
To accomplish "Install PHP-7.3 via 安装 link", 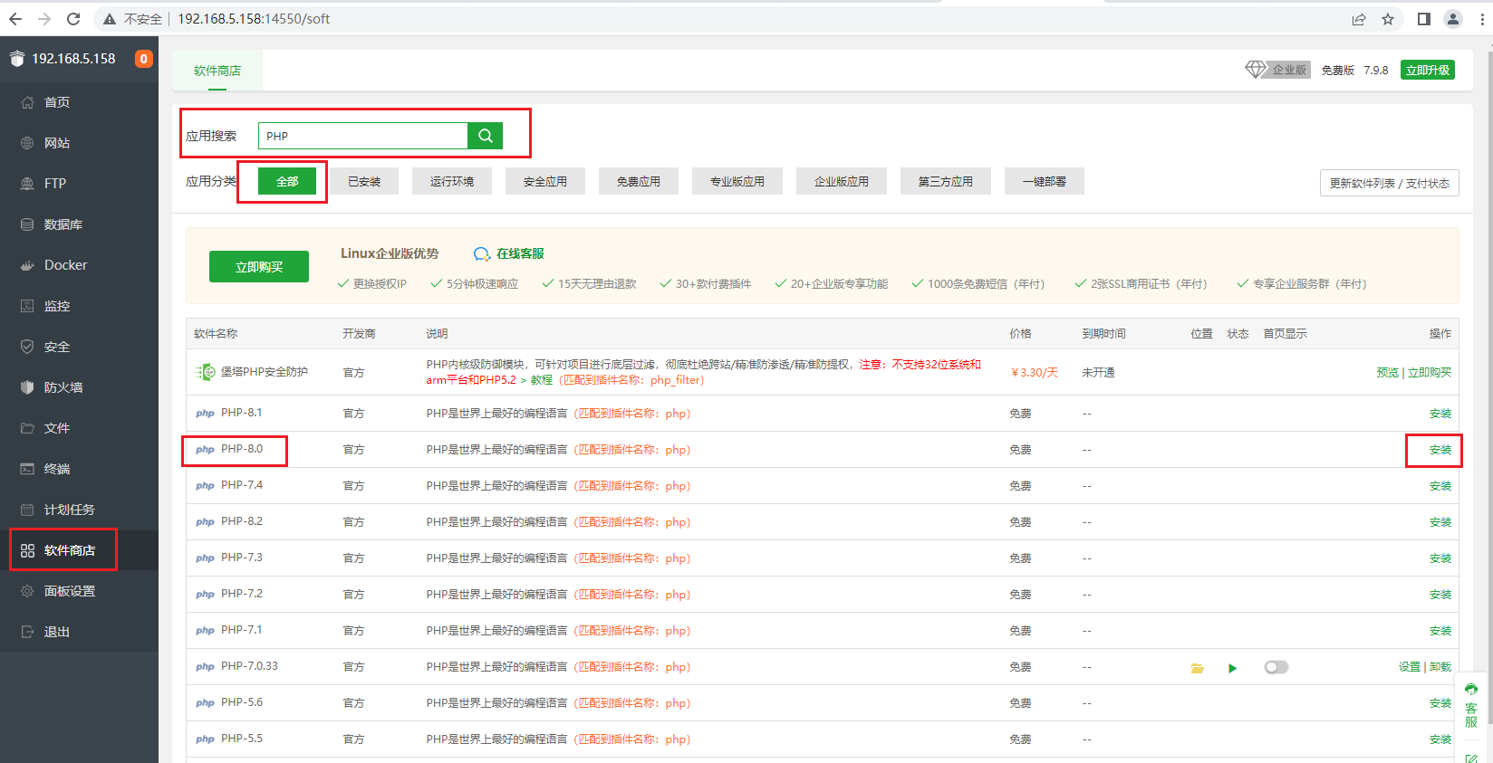I will pyautogui.click(x=1440, y=558).
